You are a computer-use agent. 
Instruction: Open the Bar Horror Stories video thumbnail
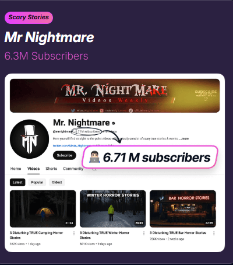183,209
